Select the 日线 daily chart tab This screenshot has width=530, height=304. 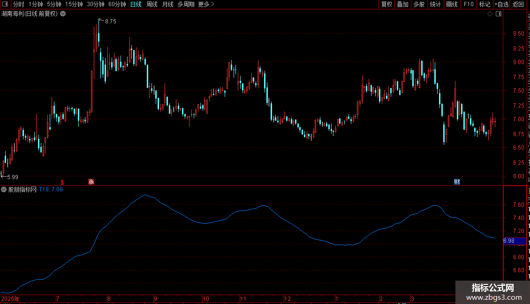click(136, 4)
